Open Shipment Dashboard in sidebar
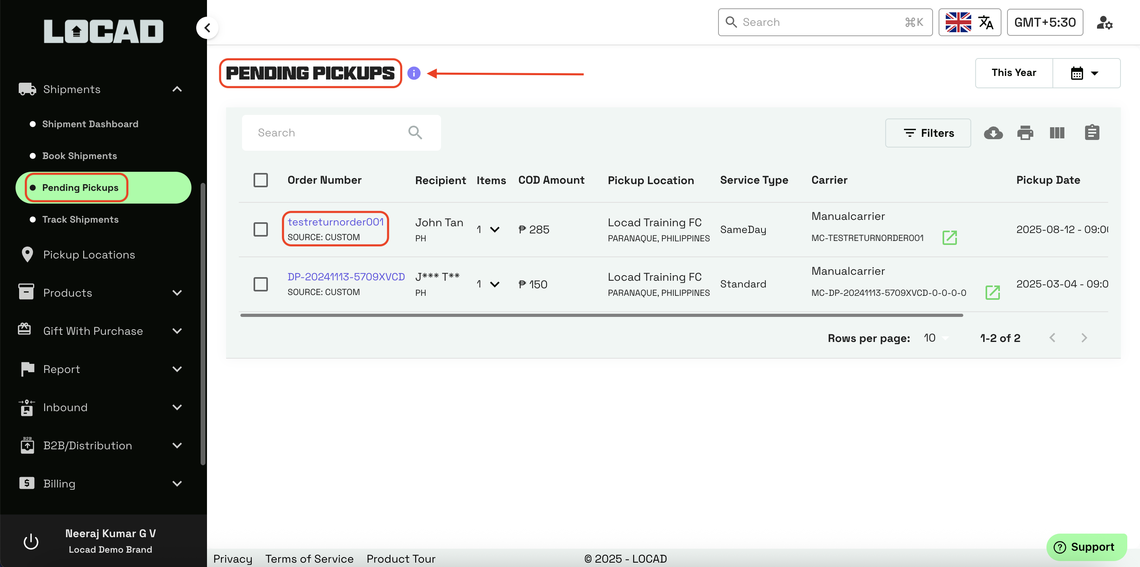The height and width of the screenshot is (567, 1140). point(90,124)
